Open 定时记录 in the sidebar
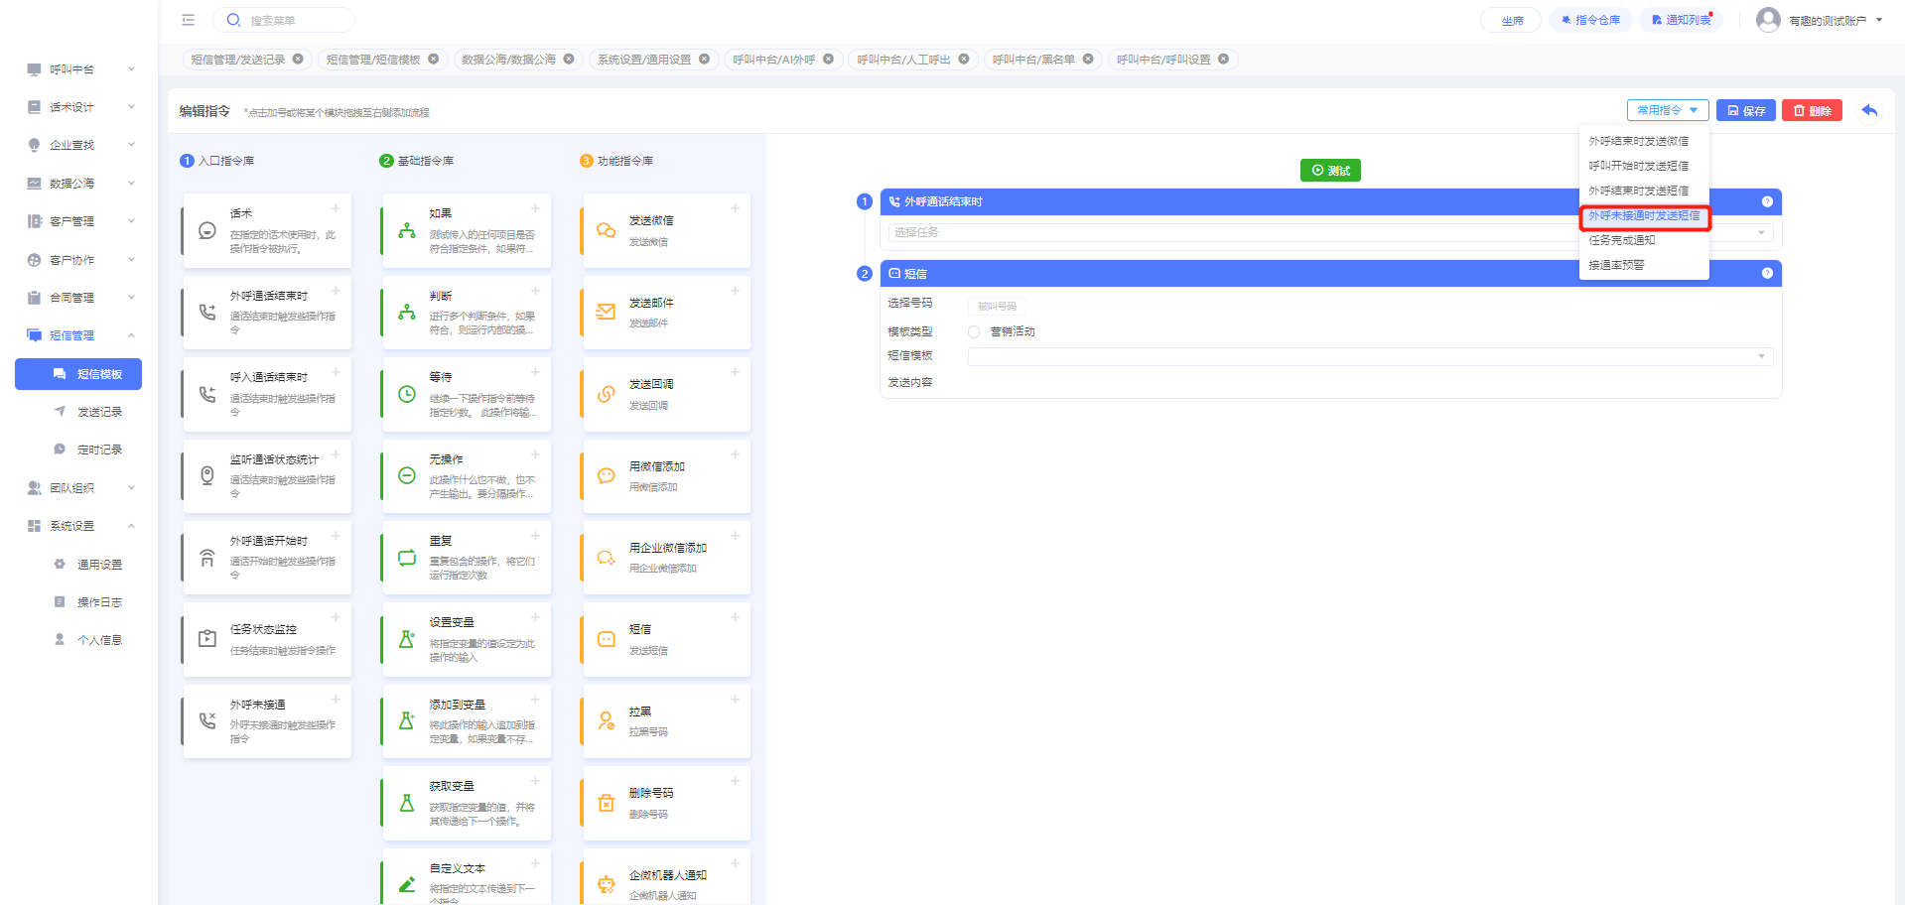 click(99, 450)
